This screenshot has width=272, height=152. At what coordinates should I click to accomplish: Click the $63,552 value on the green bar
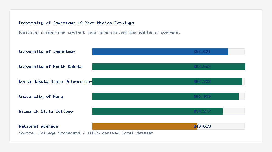click(202, 66)
